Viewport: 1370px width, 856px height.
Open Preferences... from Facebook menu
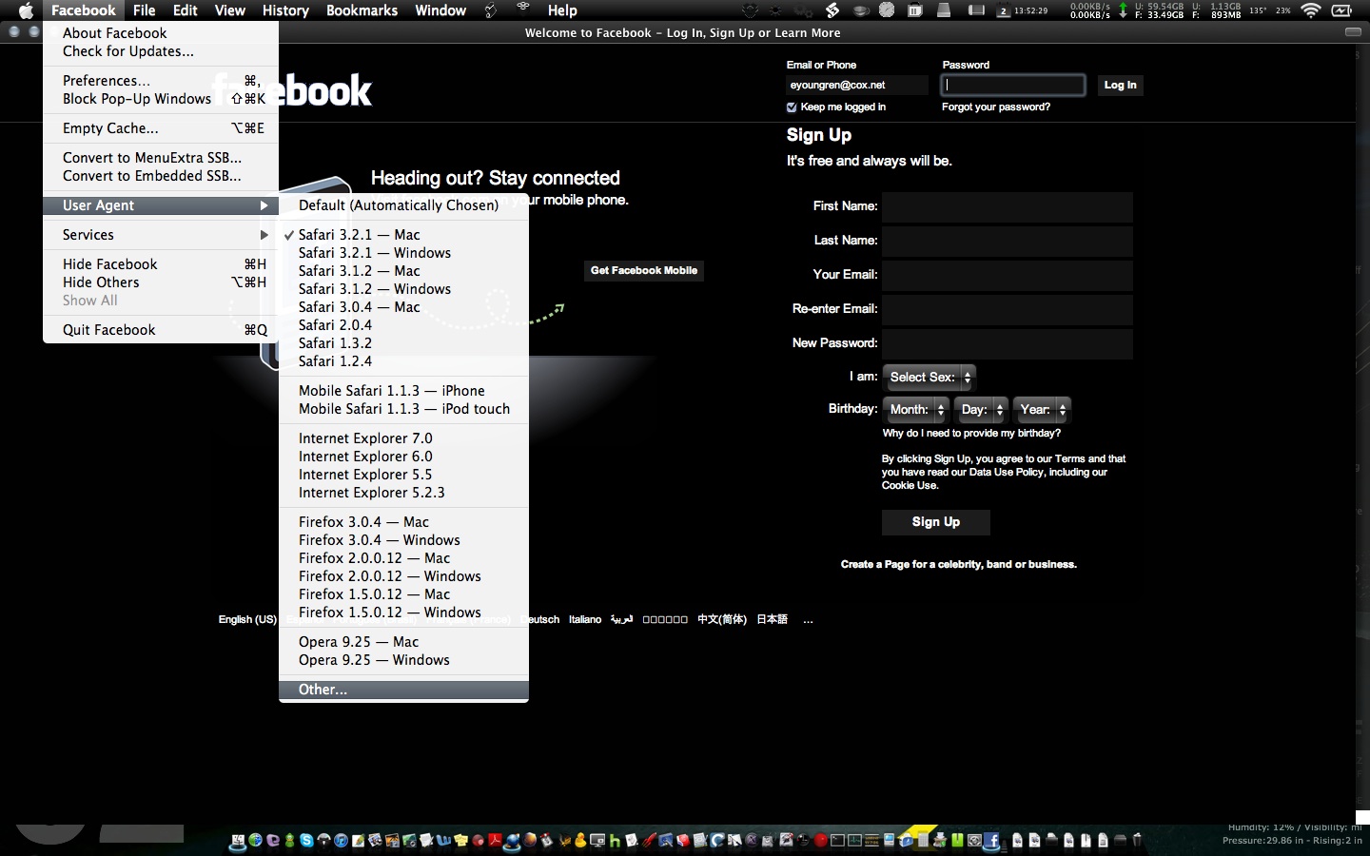(x=161, y=81)
